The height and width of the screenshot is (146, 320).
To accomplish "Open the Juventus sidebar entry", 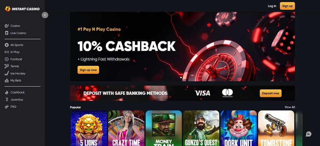I will pos(17,100).
